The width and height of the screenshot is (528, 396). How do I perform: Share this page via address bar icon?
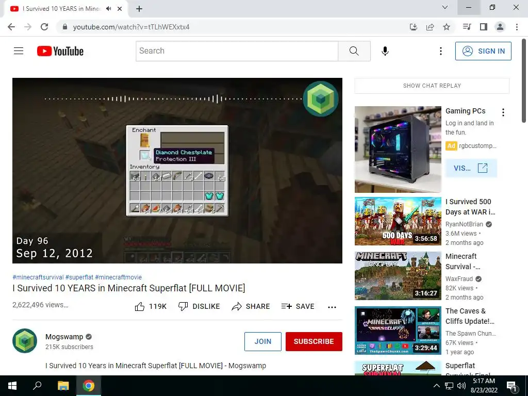click(430, 27)
